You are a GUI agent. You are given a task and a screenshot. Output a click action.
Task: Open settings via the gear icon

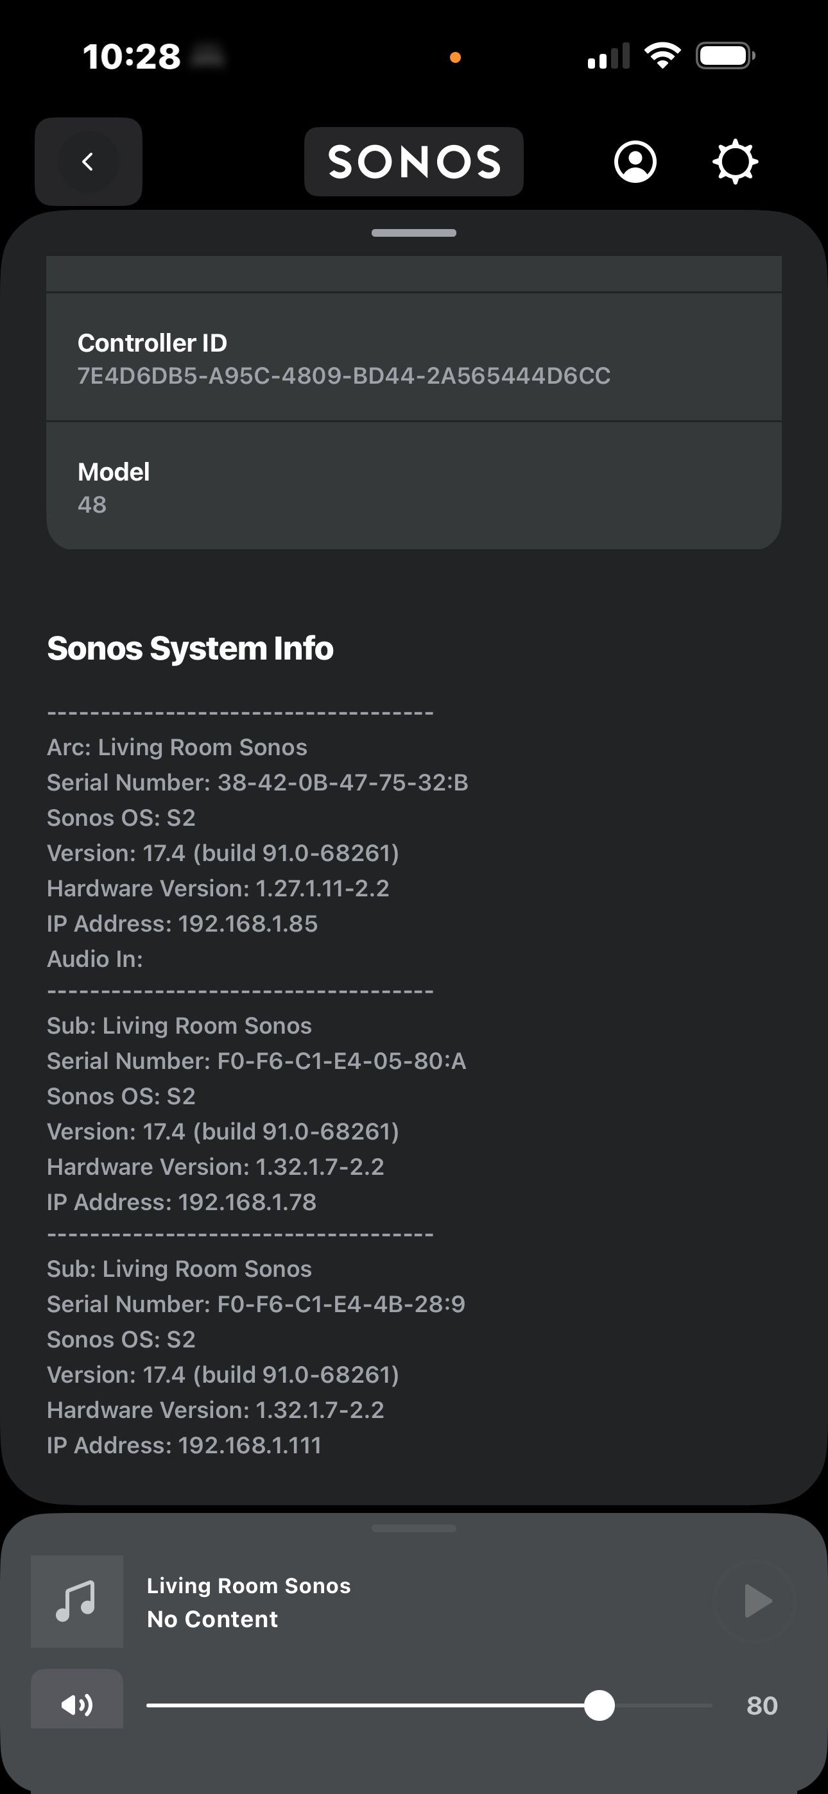pyautogui.click(x=734, y=162)
